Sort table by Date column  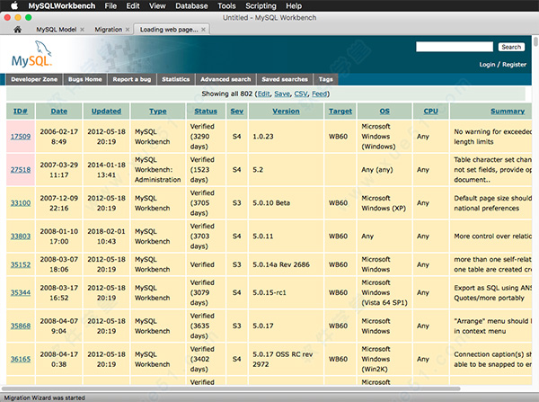(x=58, y=112)
